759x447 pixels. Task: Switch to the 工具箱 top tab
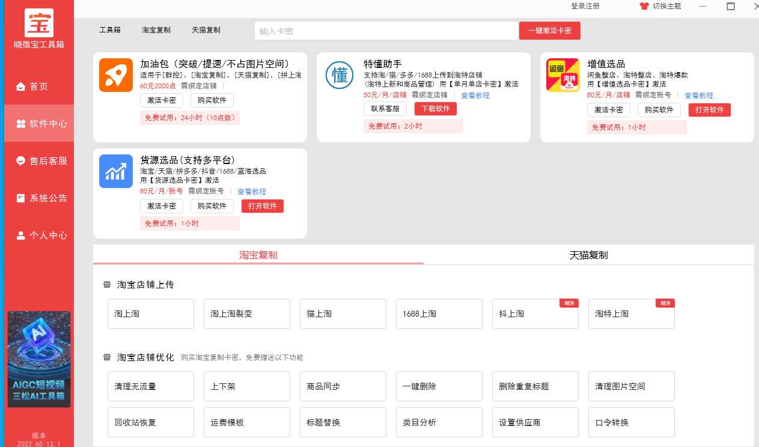(x=110, y=30)
